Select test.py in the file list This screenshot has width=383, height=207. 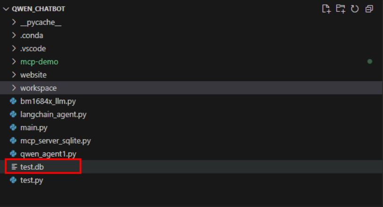[32, 180]
